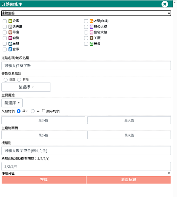Screen dimensions: 177x197
Task: Click the 主建物面積 label
Action: coord(10,128)
